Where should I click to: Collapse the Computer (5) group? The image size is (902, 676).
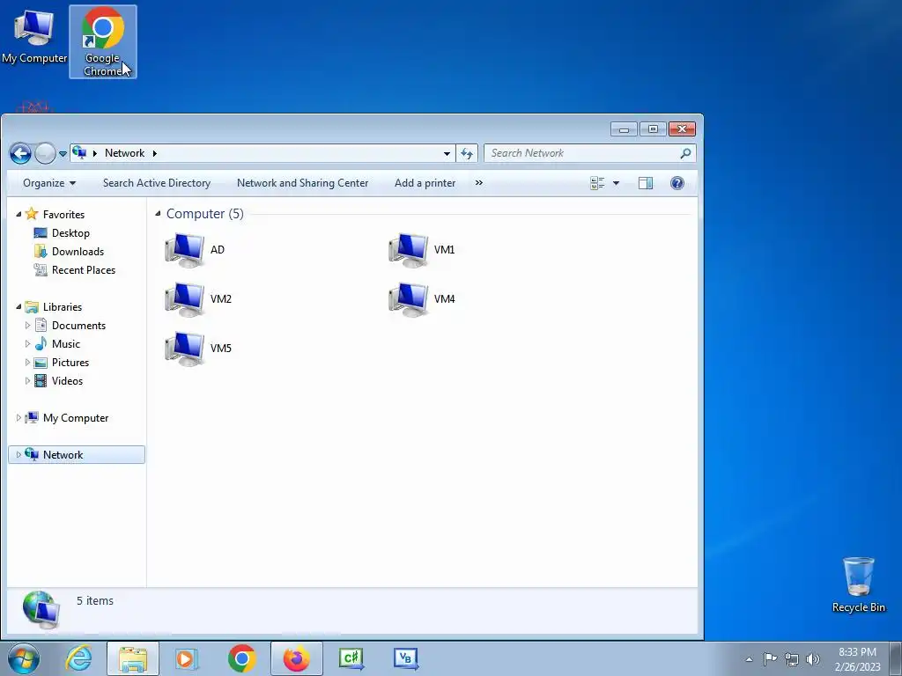(158, 214)
